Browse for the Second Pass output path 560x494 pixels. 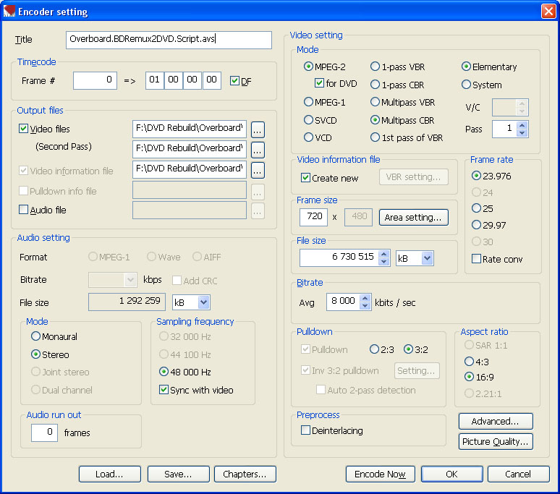258,150
